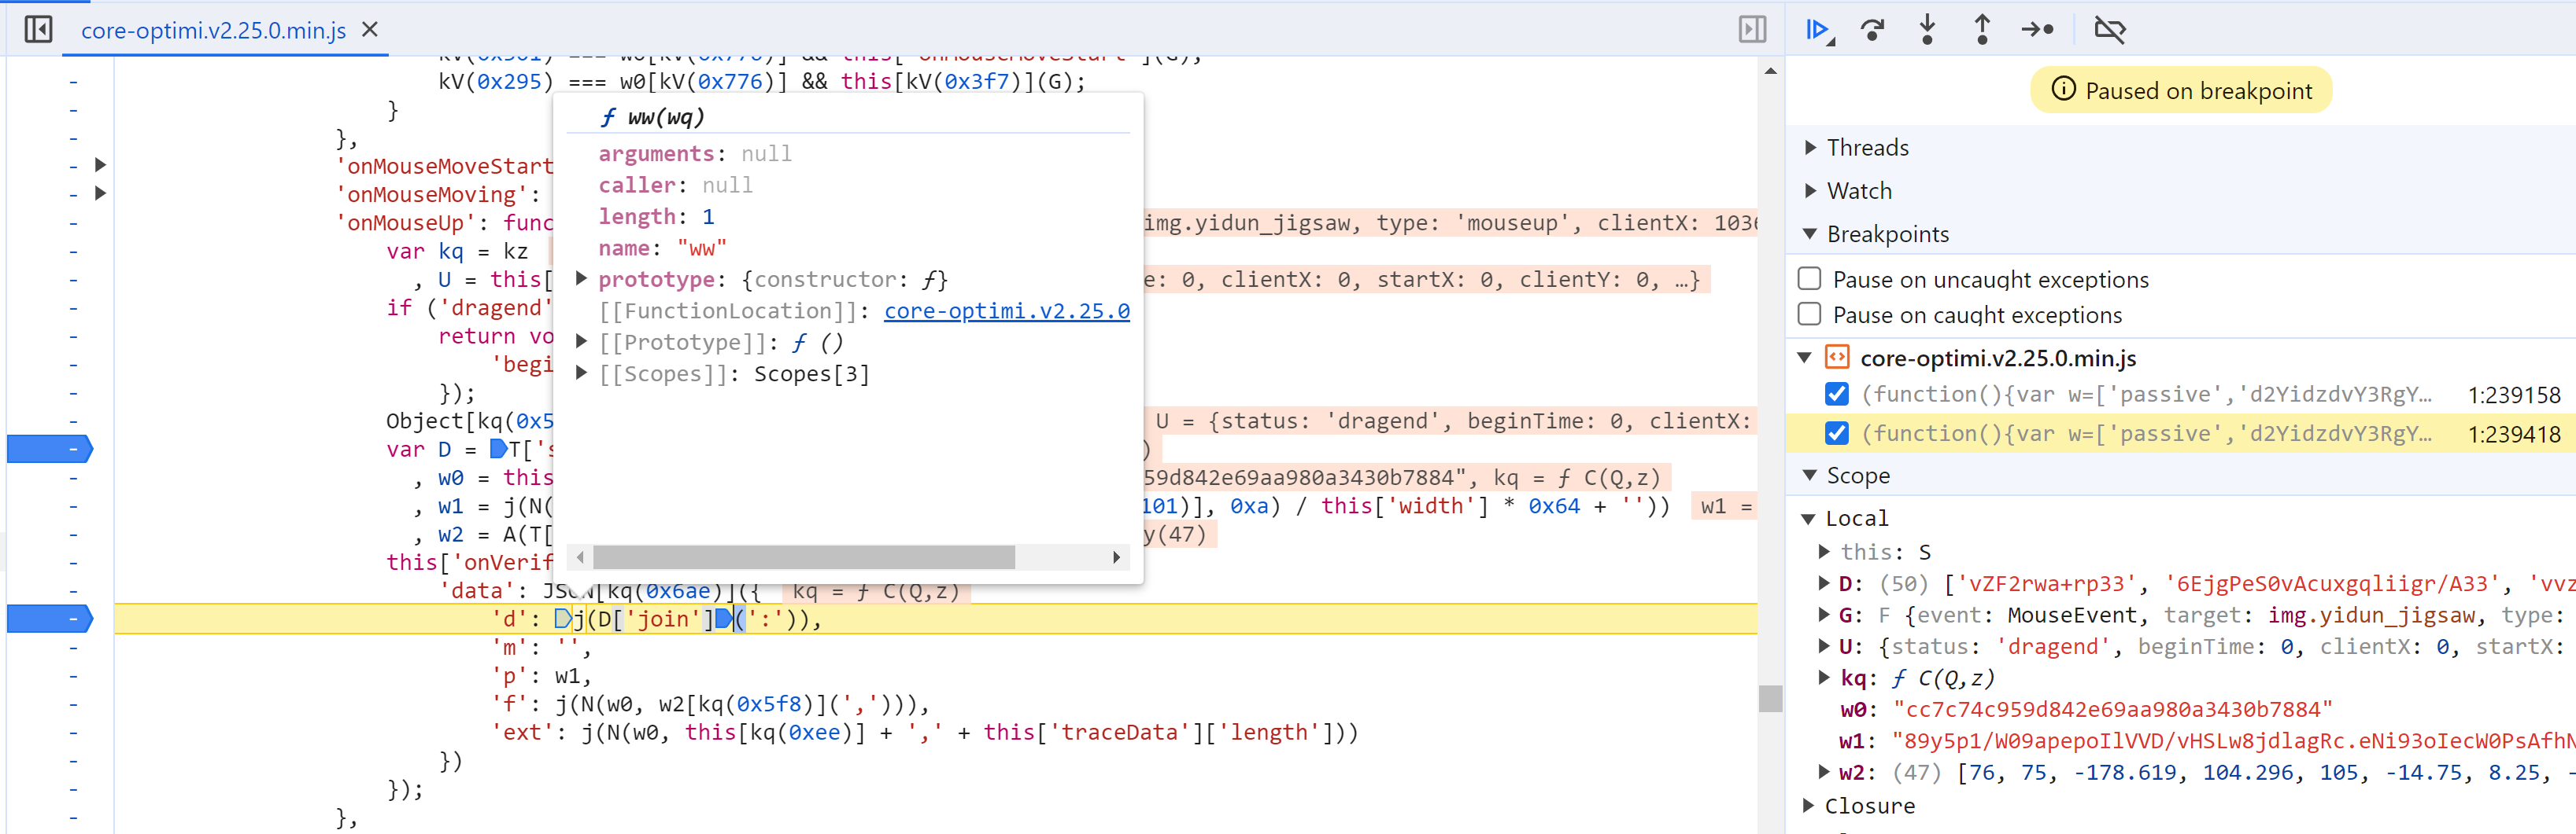Screen dimensions: 2576x834
Task: Click the 'ƒ ww(wq)' popup header
Action: pos(652,117)
